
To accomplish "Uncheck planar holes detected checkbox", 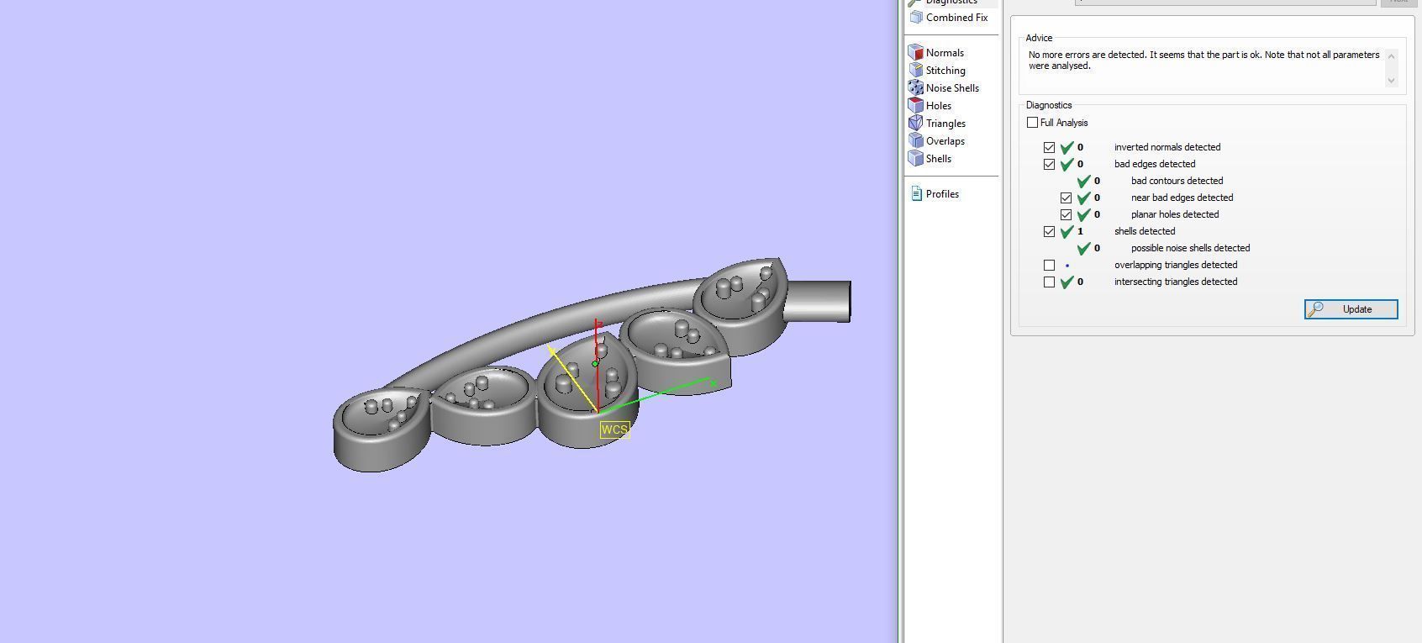I will [x=1066, y=214].
